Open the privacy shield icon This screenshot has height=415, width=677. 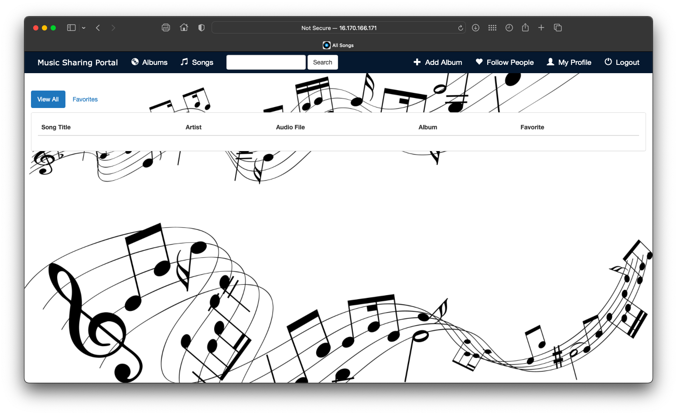[202, 28]
